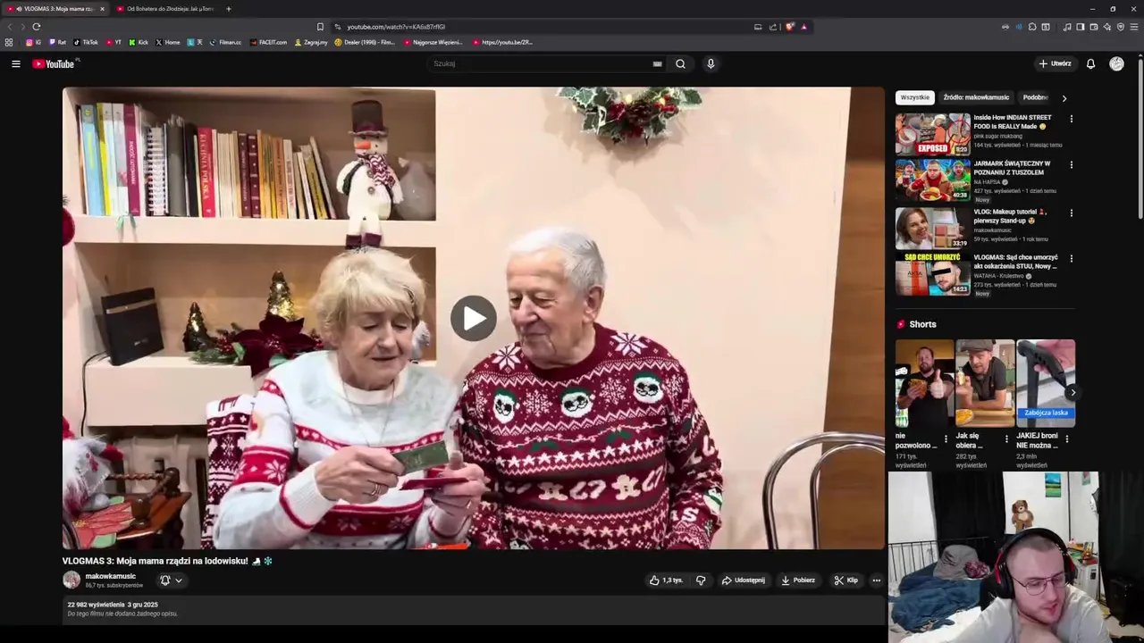Image resolution: width=1144 pixels, height=643 pixels.
Task: Open the 'Jak się obiera' Short thumbnail
Action: (985, 383)
